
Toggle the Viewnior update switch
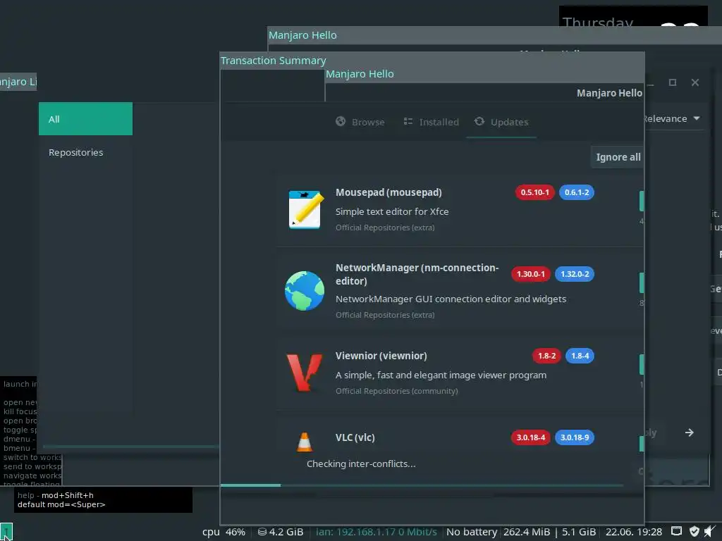coord(642,364)
